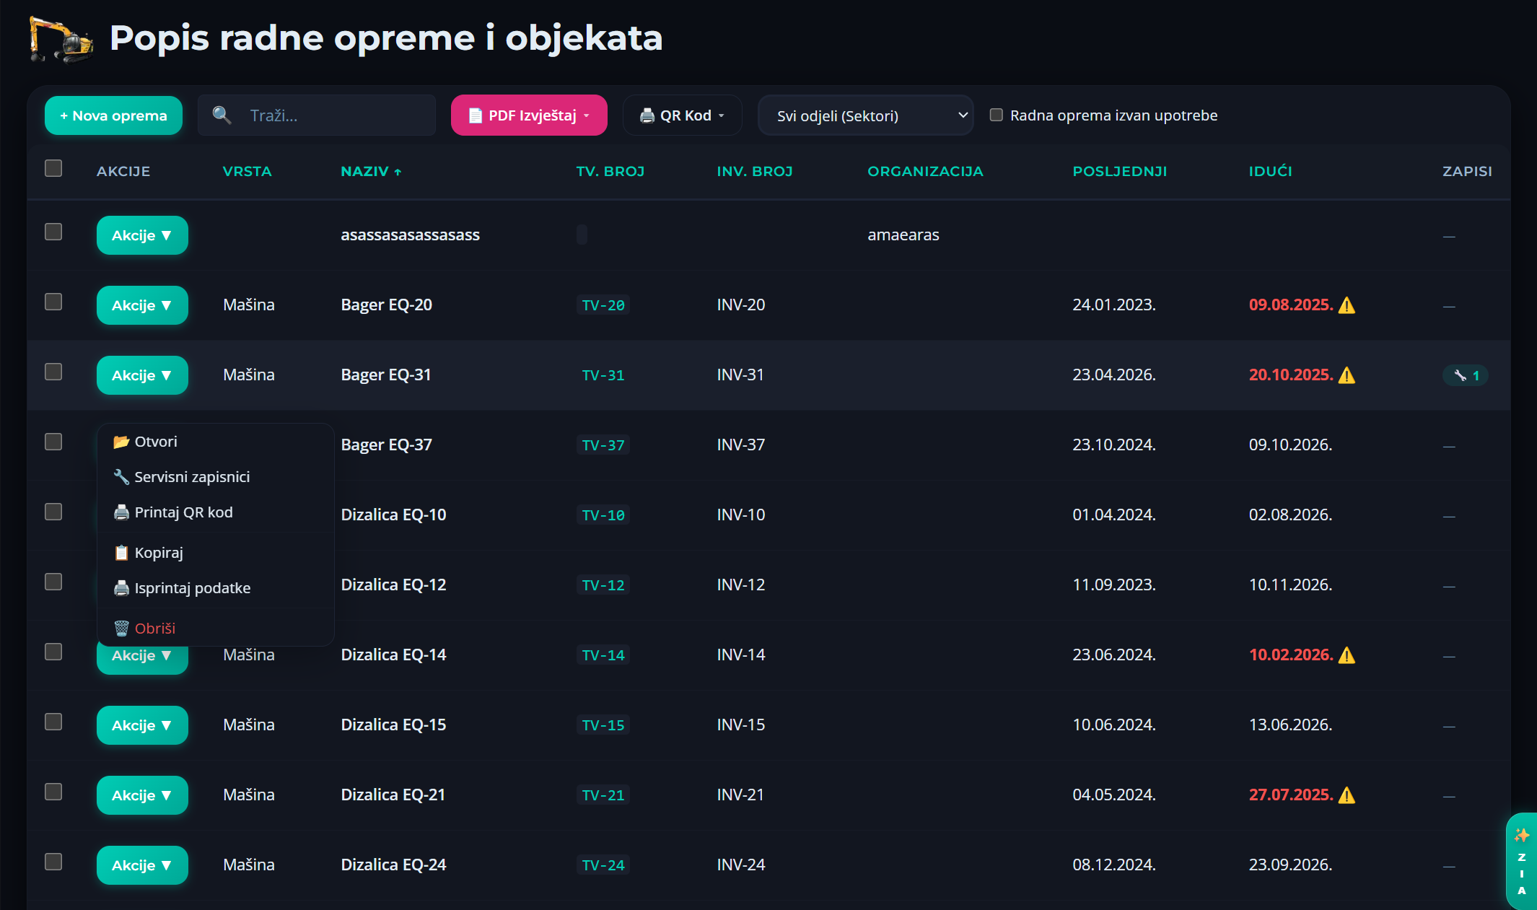1537x910 pixels.
Task: Click the clipboard icon beside Kopiraj
Action: [121, 553]
